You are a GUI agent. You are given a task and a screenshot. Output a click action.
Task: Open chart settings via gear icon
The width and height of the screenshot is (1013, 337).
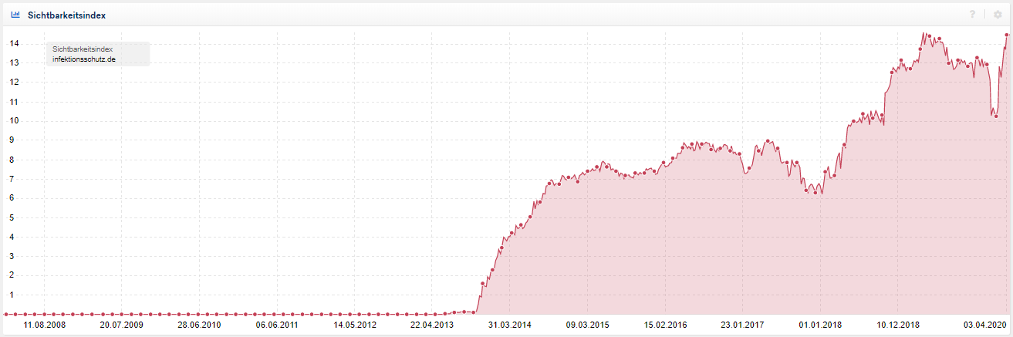click(997, 15)
